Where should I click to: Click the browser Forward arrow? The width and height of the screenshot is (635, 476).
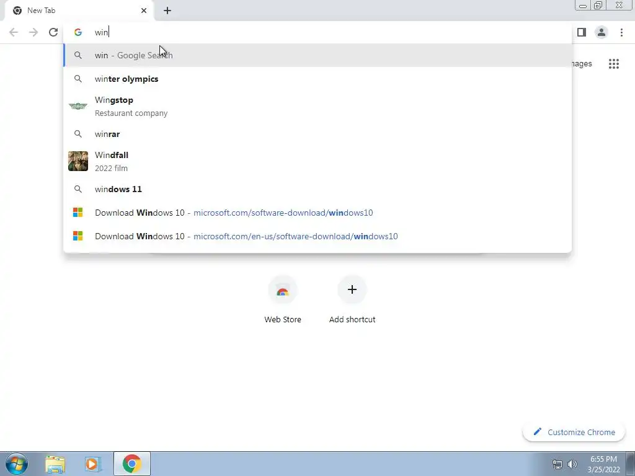[33, 32]
